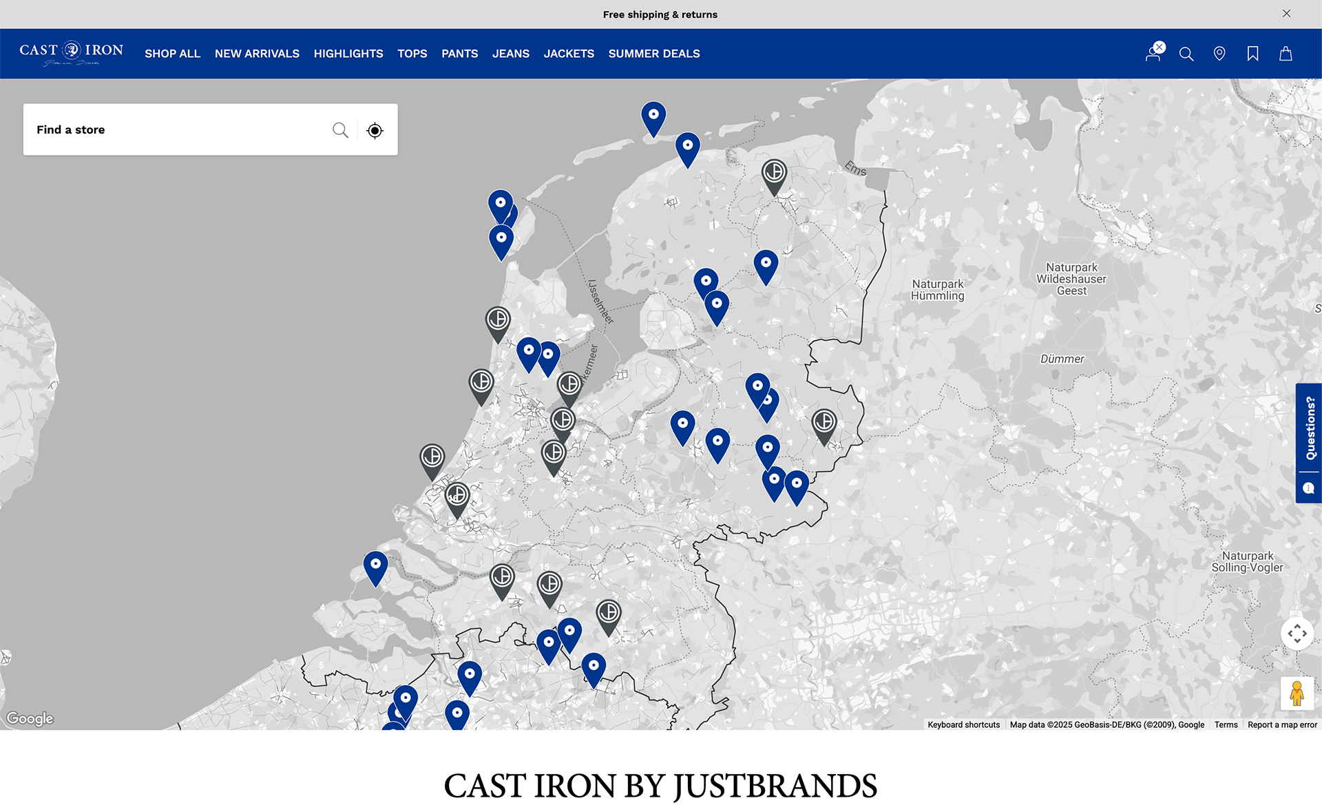This screenshot has height=805, width=1322.
Task: Open the Questions? side tab
Action: pyautogui.click(x=1309, y=428)
